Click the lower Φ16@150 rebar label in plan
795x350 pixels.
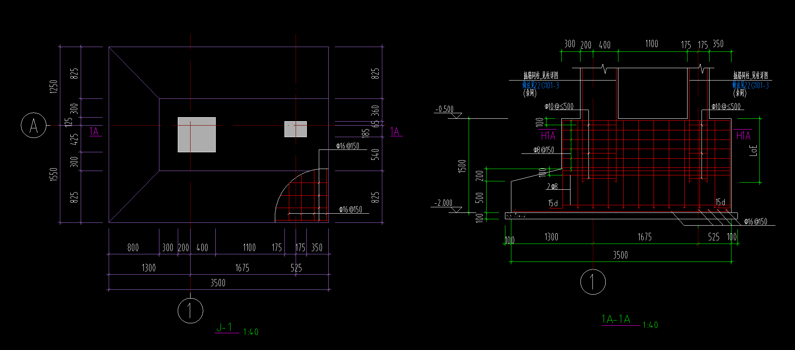(x=350, y=209)
